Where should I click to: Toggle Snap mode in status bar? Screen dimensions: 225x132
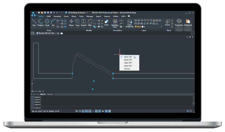[x=77, y=111]
